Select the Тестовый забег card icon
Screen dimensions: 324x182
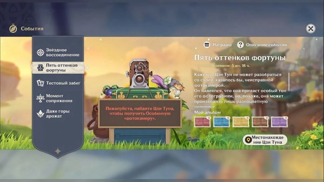pos(40,83)
